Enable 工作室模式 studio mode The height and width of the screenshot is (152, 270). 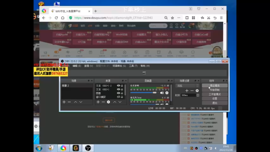pyautogui.click(x=215, y=94)
